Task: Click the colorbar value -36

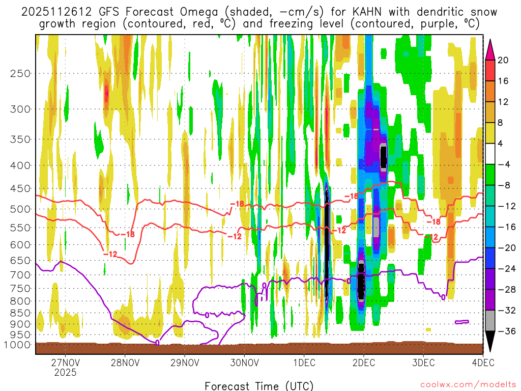Action: [507, 331]
